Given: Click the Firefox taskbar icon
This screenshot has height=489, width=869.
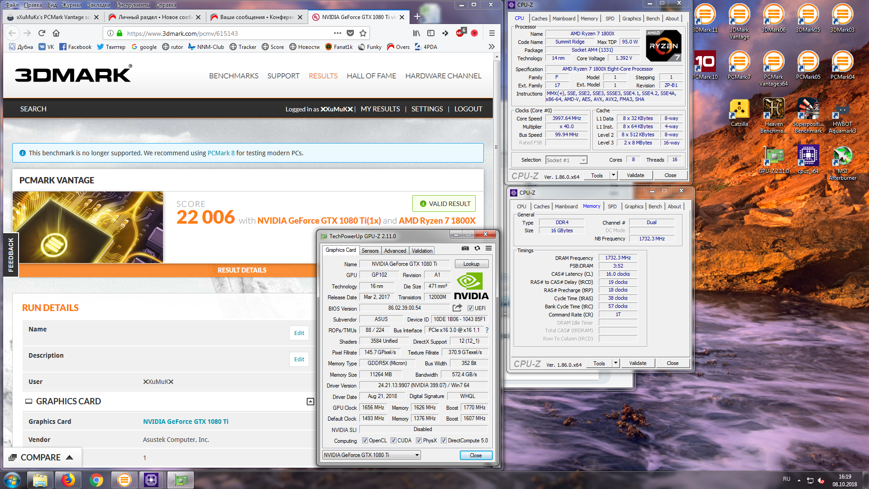Looking at the screenshot, I should (68, 479).
